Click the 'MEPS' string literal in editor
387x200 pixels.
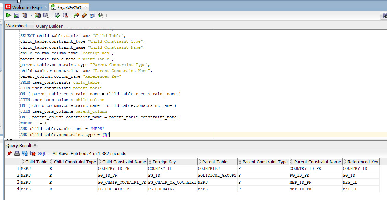pos(97,129)
